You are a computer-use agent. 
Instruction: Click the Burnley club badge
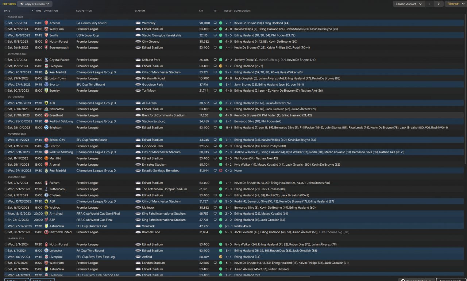(46, 91)
